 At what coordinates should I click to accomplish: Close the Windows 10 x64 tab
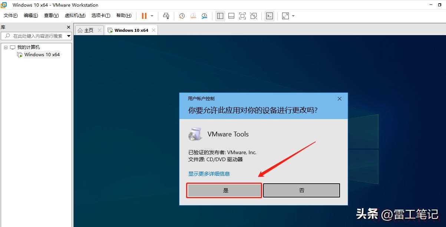point(153,30)
